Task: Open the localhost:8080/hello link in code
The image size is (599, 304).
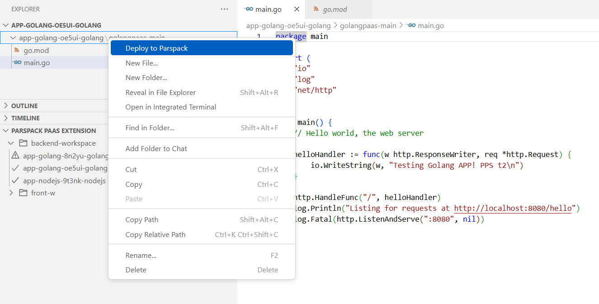Action: [514, 208]
